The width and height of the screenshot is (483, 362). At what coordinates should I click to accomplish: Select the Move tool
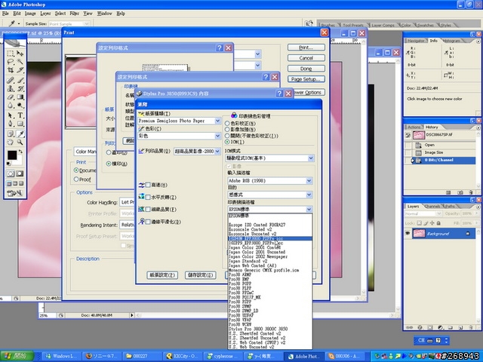pyautogui.click(x=20, y=54)
